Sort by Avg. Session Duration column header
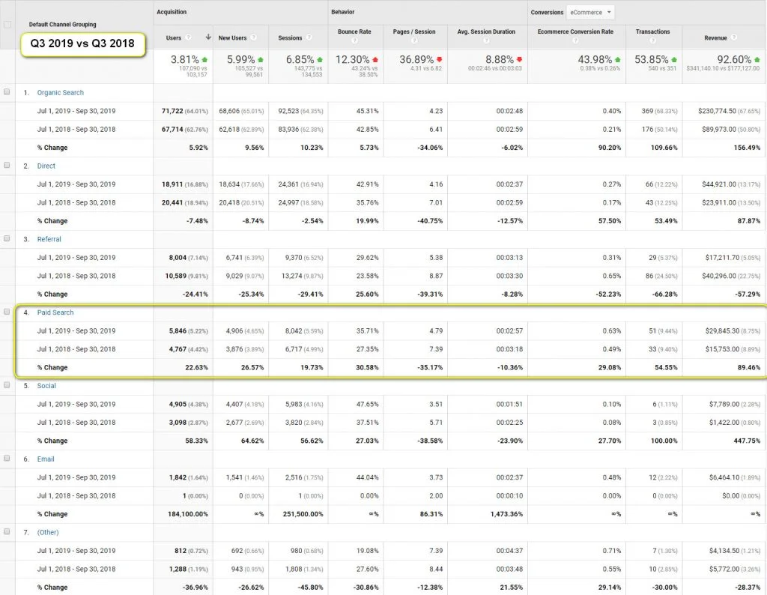This screenshot has height=595, width=767. (486, 31)
